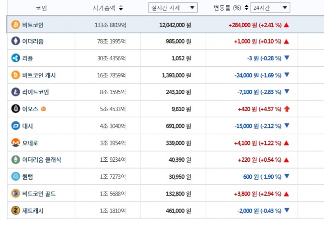Image resolution: width=324 pixels, height=226 pixels.
Task: Open the 이더리움 클래식 coin link
Action: point(42,160)
